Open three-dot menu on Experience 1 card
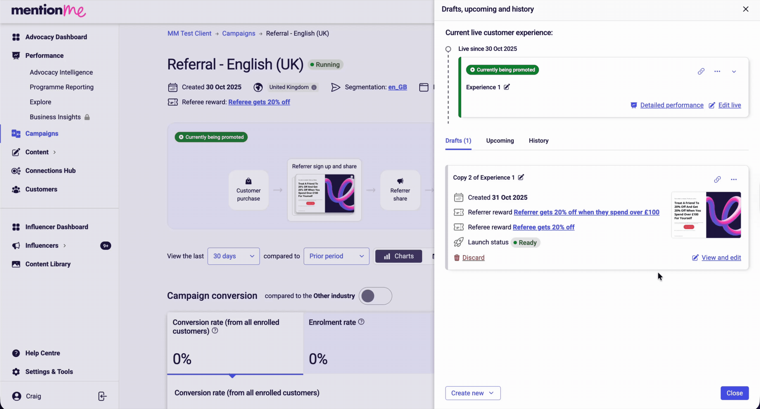Image resolution: width=760 pixels, height=409 pixels. [717, 71]
